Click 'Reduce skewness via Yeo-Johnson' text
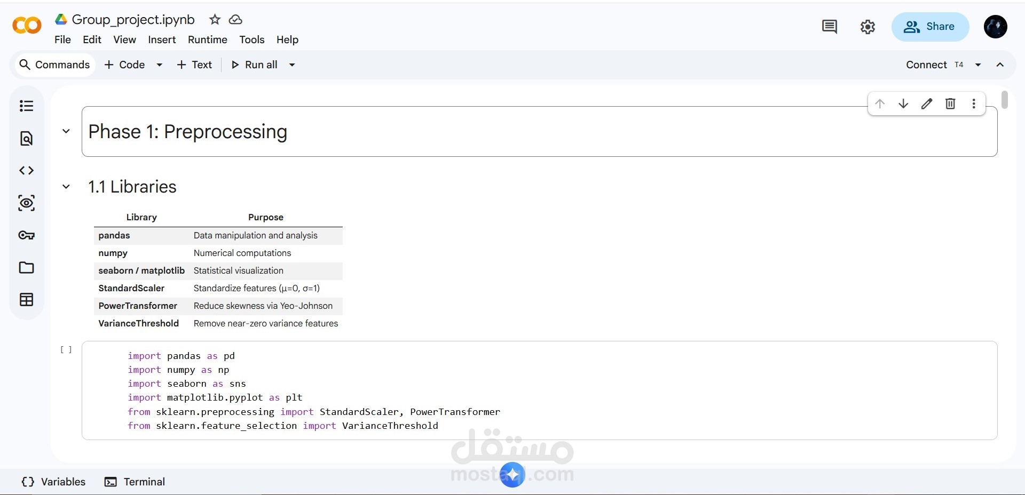The width and height of the screenshot is (1025, 495). [x=263, y=306]
